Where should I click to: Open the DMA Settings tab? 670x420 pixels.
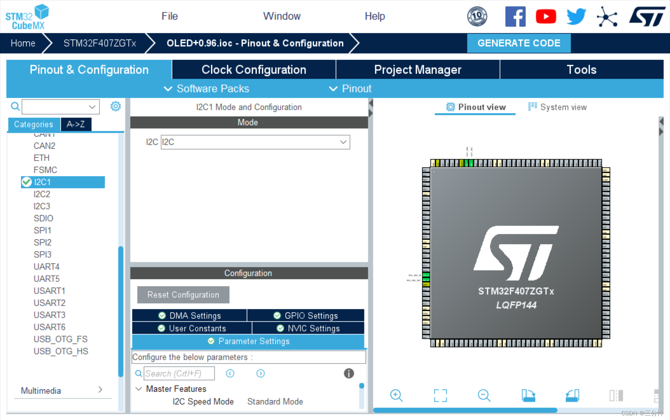click(189, 315)
